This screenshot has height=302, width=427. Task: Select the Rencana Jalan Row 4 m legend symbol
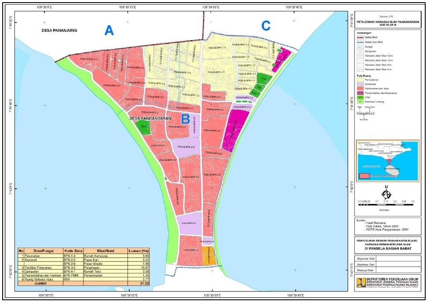361,69
